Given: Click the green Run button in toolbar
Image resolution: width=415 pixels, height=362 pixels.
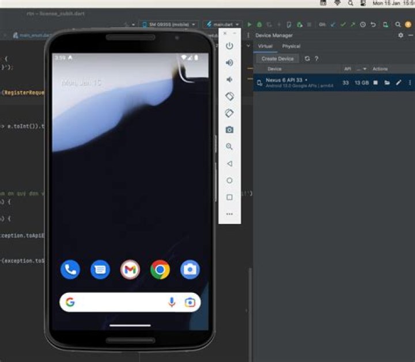Looking at the screenshot, I should click(250, 25).
